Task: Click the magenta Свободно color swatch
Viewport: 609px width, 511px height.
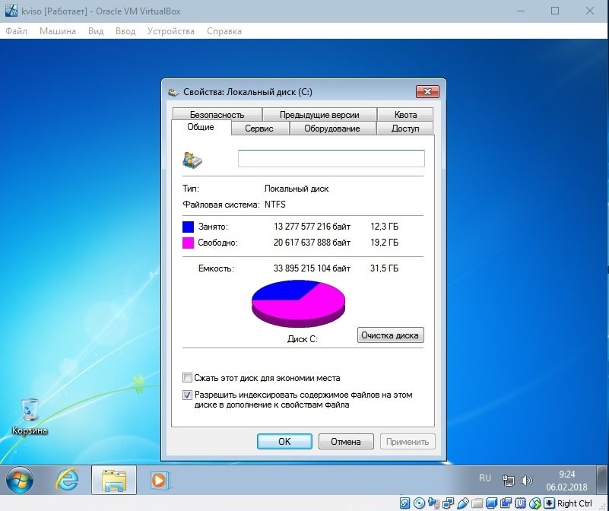Action: coord(188,243)
